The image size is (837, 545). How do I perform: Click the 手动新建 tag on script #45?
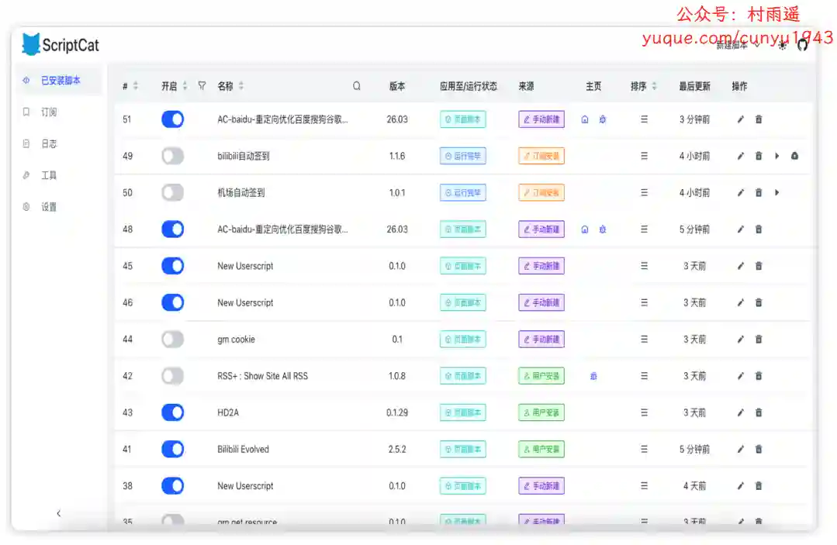[541, 266]
